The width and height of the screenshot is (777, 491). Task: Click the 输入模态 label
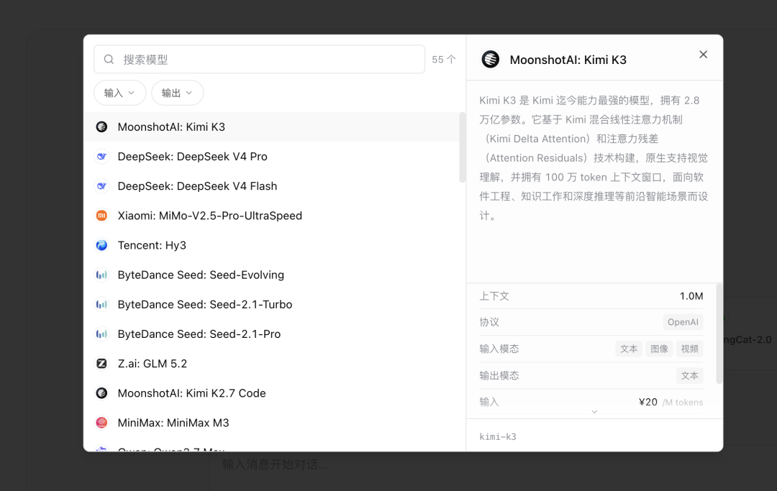click(x=499, y=349)
